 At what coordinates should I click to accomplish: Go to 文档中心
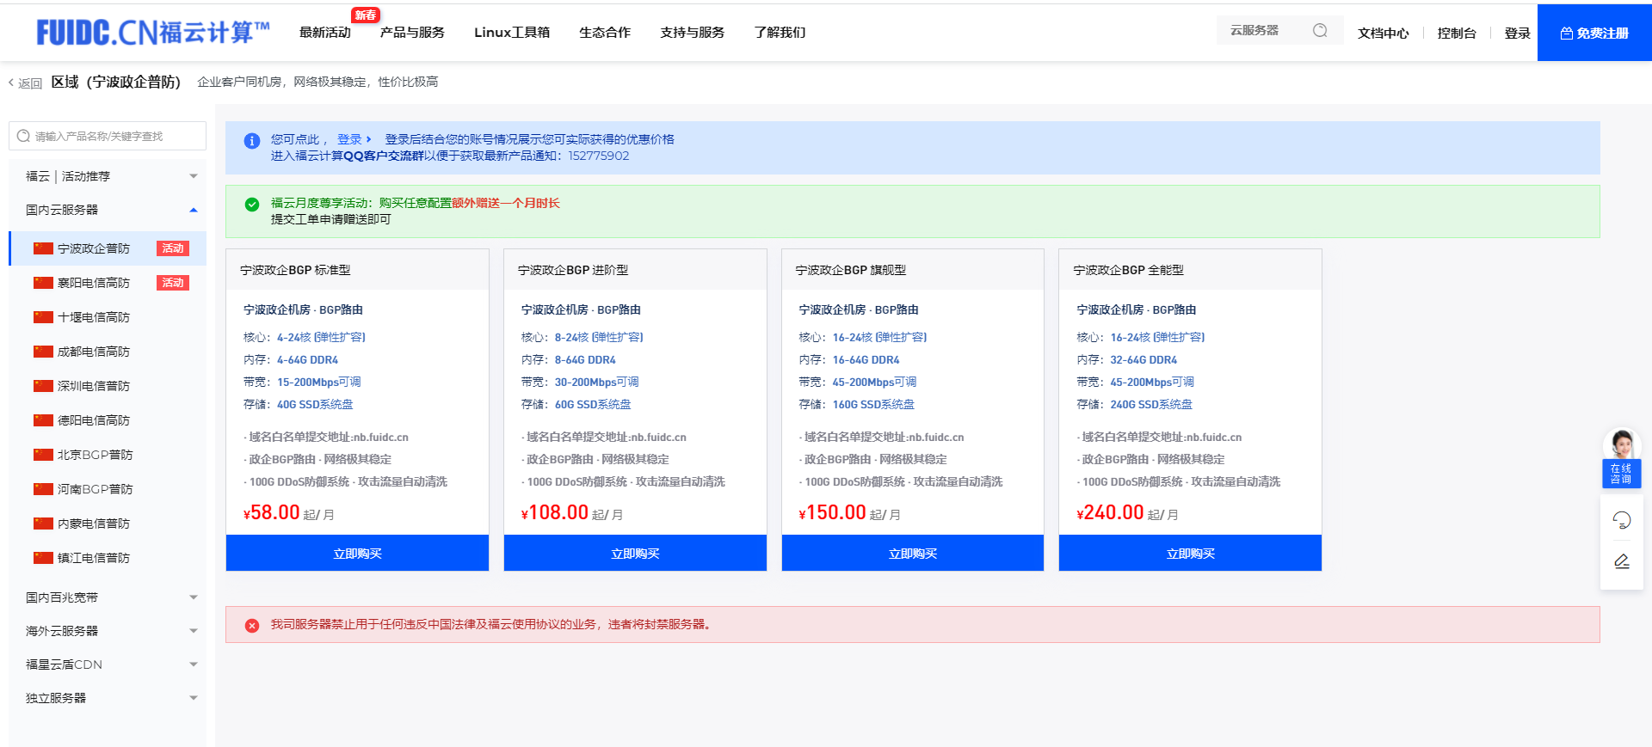[x=1384, y=34]
